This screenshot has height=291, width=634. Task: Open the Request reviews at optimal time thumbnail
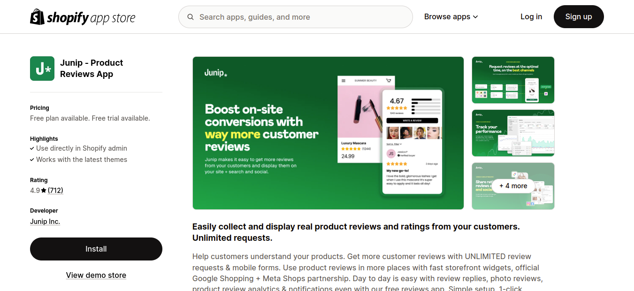(x=513, y=80)
